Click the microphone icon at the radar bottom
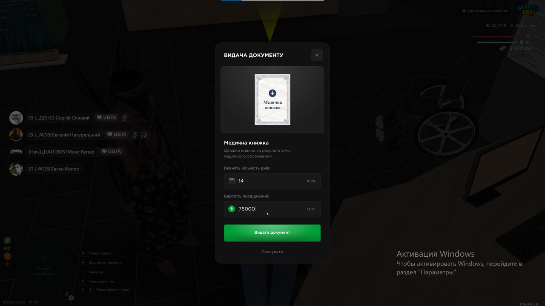This screenshot has width=545, height=306. point(66,292)
